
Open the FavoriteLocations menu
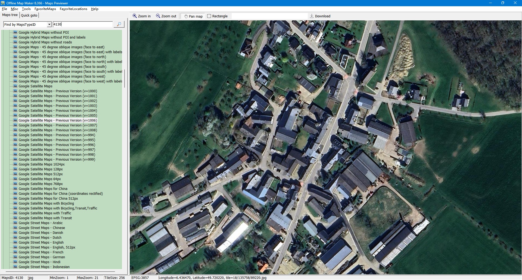pos(73,9)
